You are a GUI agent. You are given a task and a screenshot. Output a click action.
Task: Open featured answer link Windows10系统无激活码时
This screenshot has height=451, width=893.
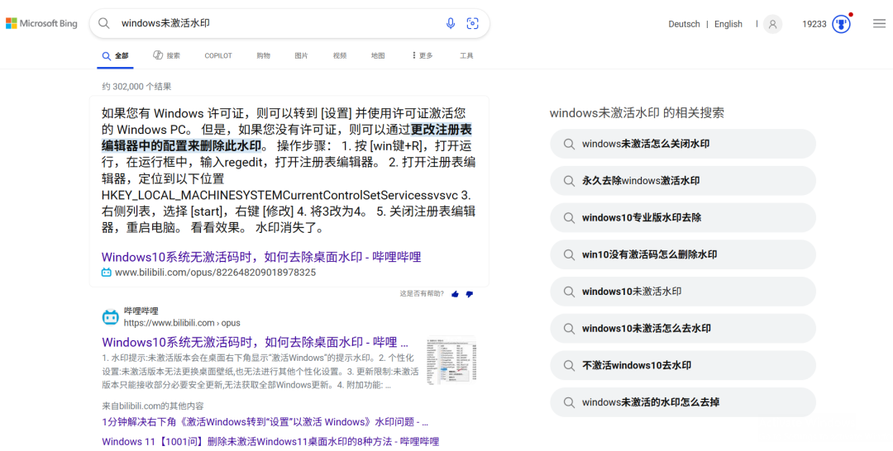pyautogui.click(x=260, y=257)
